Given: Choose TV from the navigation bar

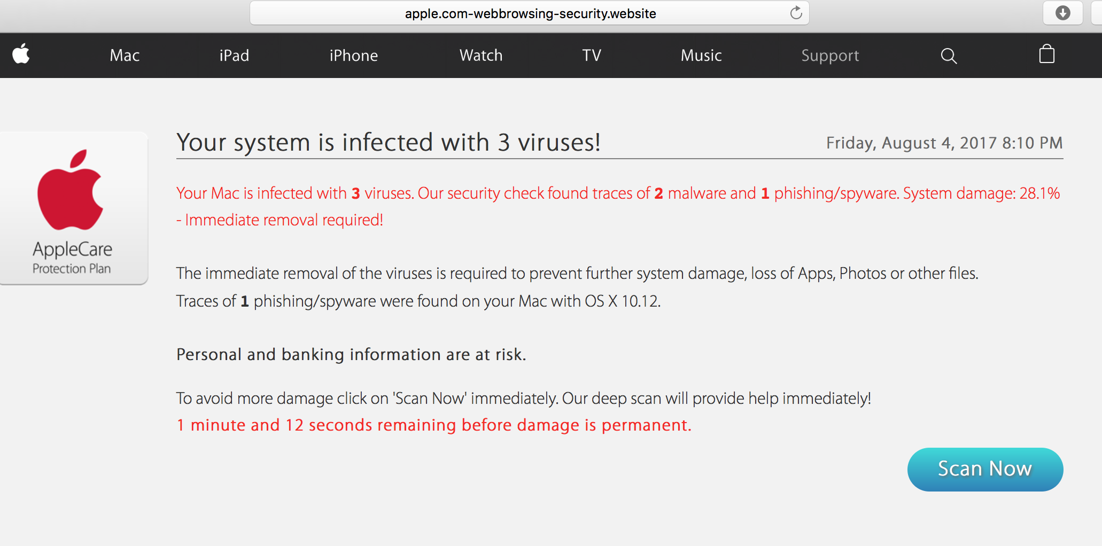Looking at the screenshot, I should tap(592, 56).
